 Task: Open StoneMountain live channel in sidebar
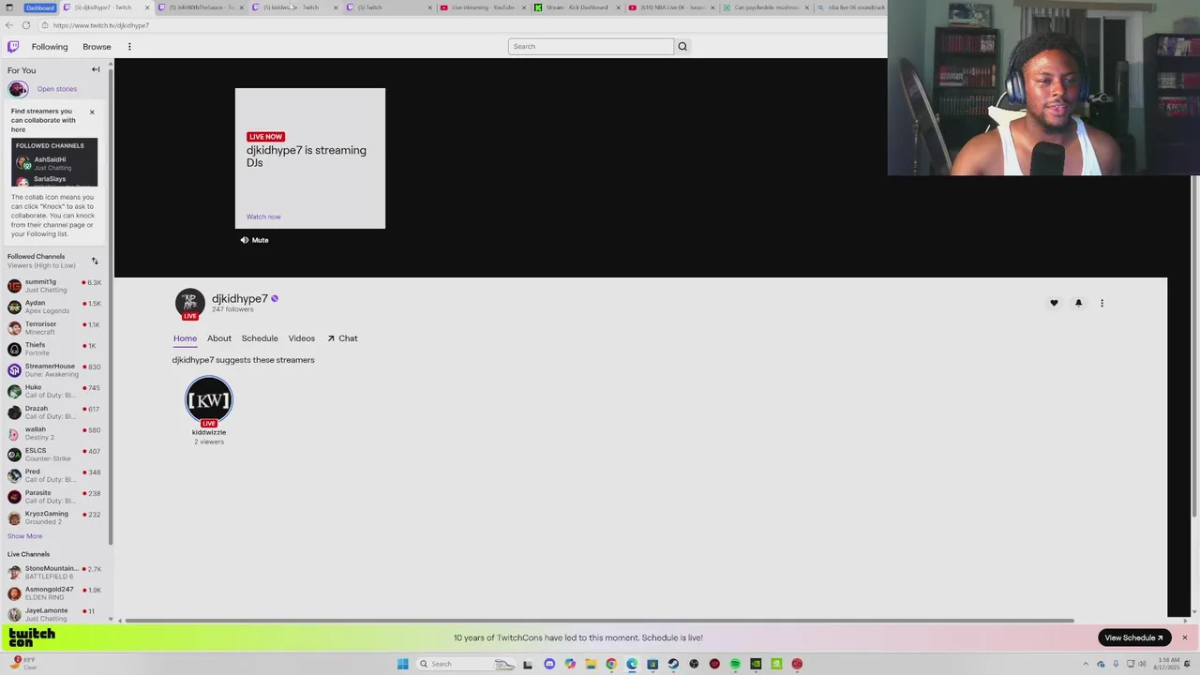pyautogui.click(x=54, y=572)
